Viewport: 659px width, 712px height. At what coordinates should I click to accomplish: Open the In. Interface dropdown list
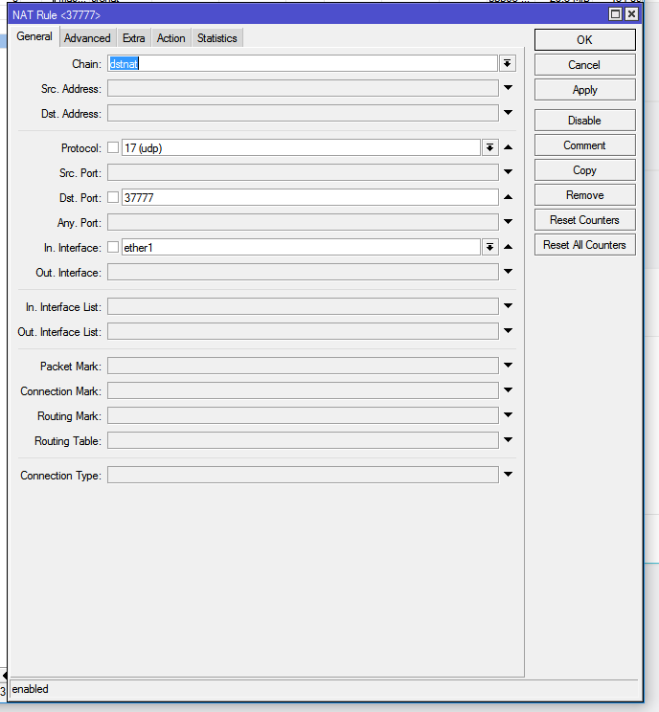pos(489,247)
